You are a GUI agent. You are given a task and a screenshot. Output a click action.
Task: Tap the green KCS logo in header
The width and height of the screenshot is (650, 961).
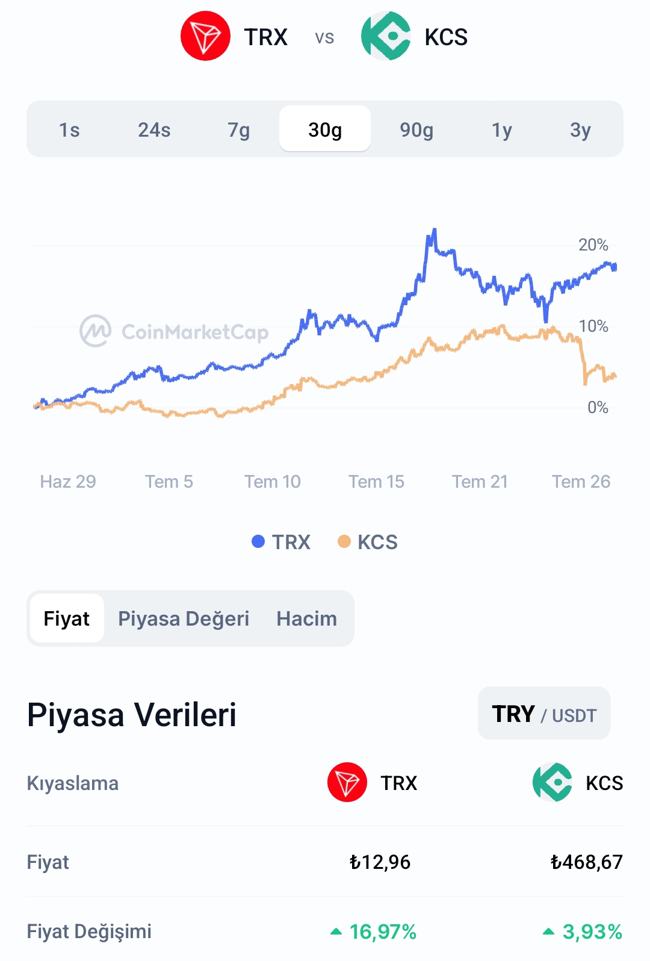pos(386,36)
